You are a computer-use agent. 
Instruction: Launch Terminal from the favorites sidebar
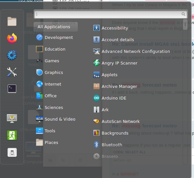[12, 89]
